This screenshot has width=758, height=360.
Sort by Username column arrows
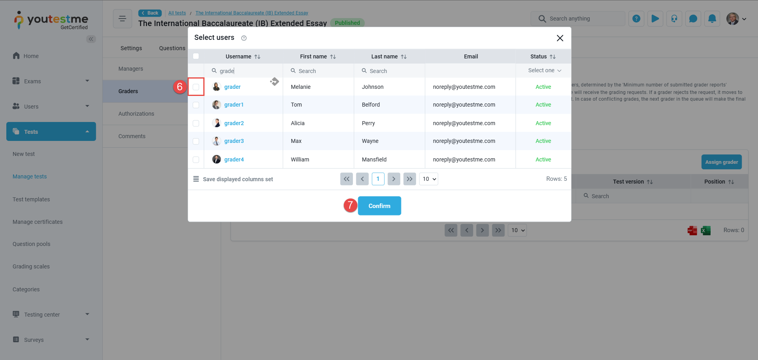(257, 57)
